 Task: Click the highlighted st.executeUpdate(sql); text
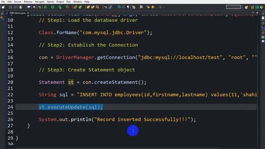click(71, 107)
